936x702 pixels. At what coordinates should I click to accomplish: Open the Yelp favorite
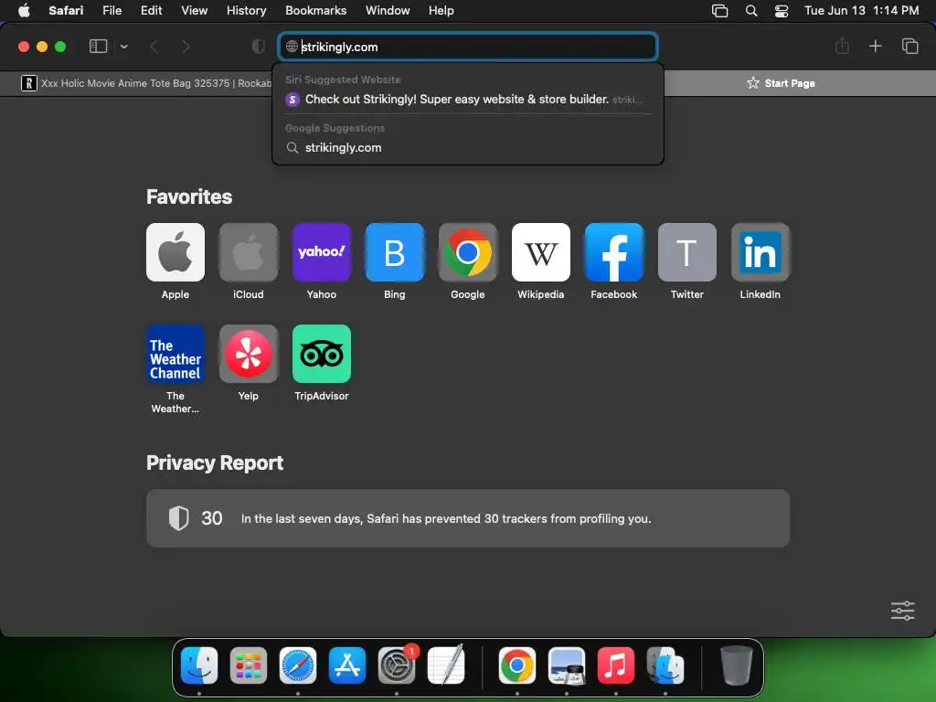[x=249, y=354]
